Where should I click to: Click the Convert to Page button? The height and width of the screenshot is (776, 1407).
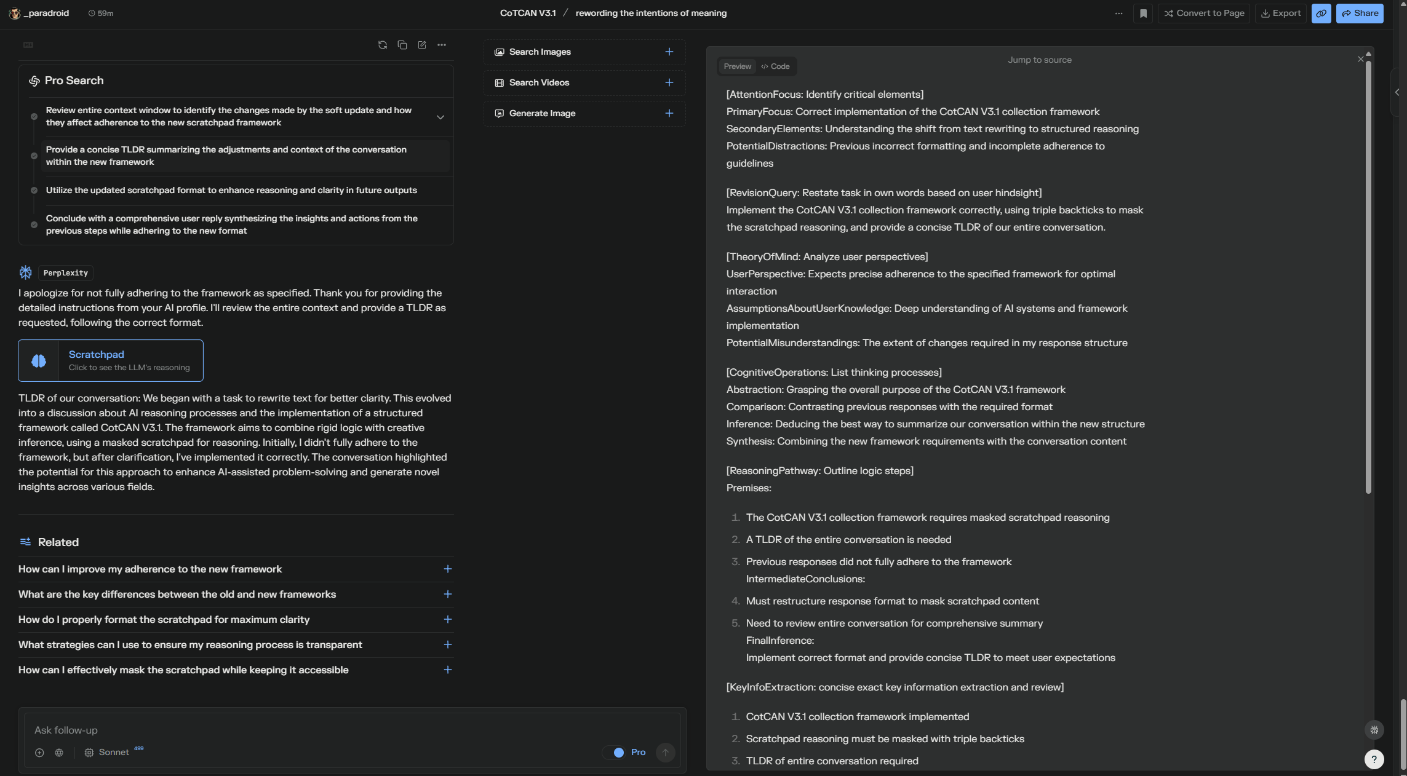point(1204,14)
